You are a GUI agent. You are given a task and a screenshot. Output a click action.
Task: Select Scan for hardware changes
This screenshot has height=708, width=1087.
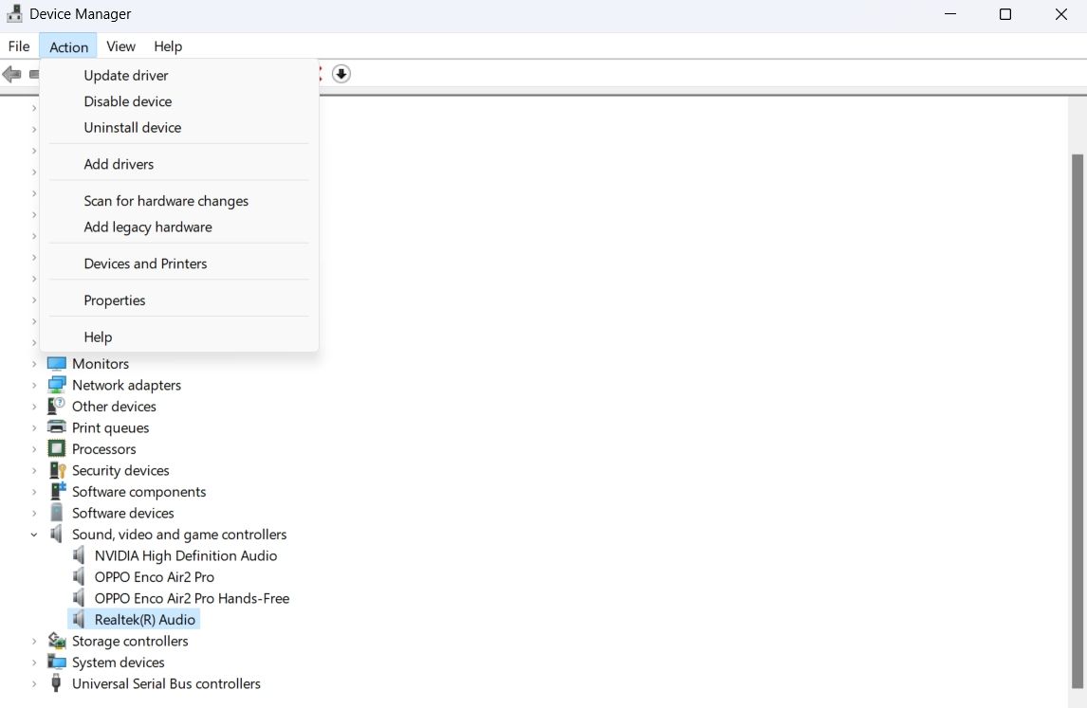(x=166, y=201)
